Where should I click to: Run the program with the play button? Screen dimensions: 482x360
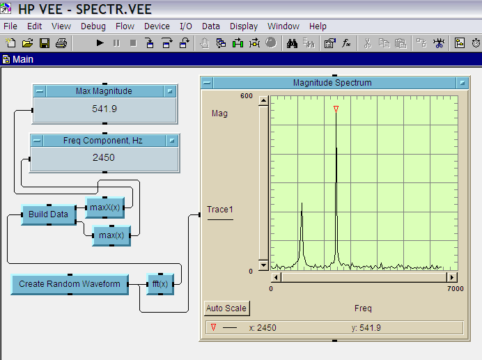[x=100, y=43]
